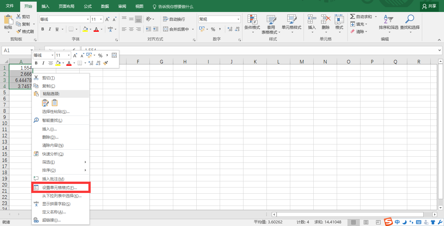Click the horizontal scrollbar right arrow
444x226 pixels.
[x=435, y=214]
